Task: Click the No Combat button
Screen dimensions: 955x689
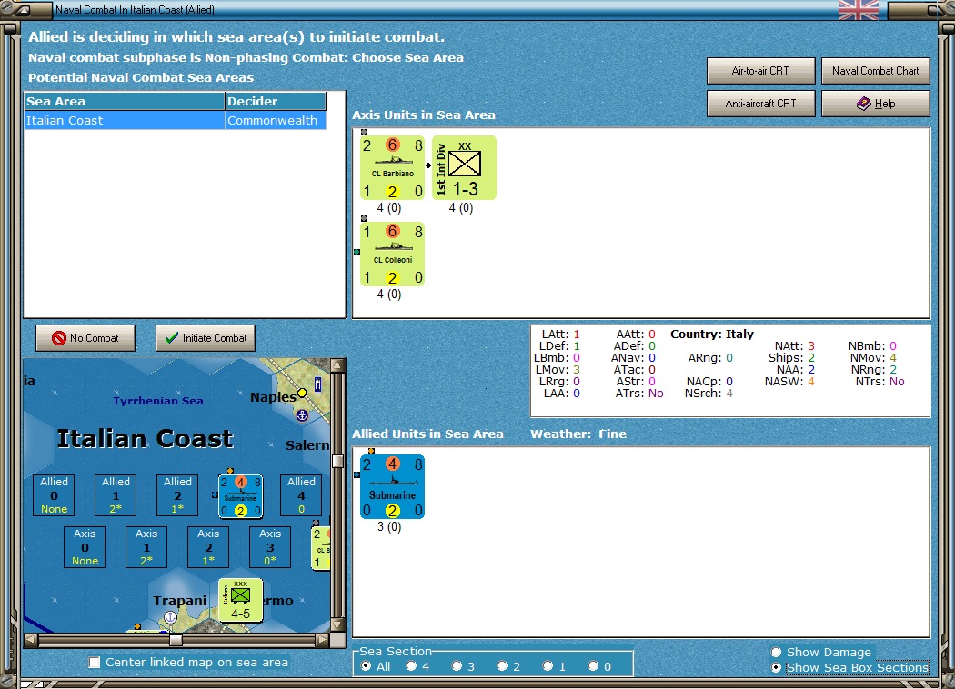Action: (x=85, y=338)
